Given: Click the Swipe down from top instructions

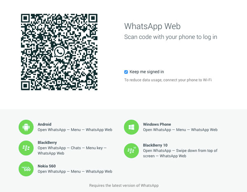Looking at the screenshot, I should pos(180,153).
